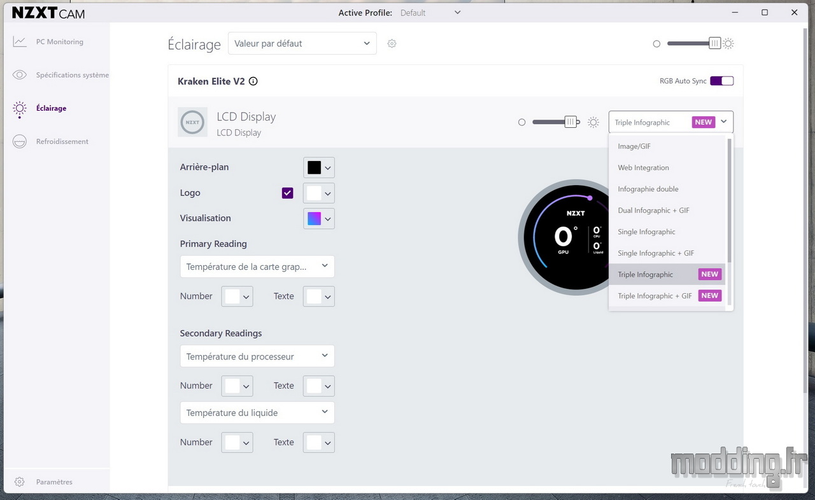This screenshot has width=815, height=500.
Task: Open the Température du processeur dropdown
Action: (257, 356)
